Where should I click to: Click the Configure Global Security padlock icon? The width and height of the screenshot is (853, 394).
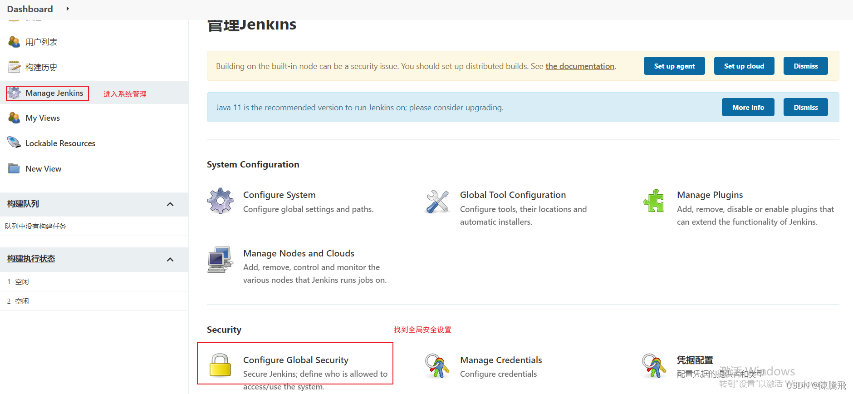(221, 365)
